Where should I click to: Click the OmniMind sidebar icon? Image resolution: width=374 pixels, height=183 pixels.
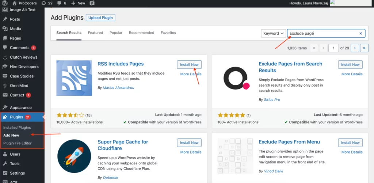pos(5,86)
